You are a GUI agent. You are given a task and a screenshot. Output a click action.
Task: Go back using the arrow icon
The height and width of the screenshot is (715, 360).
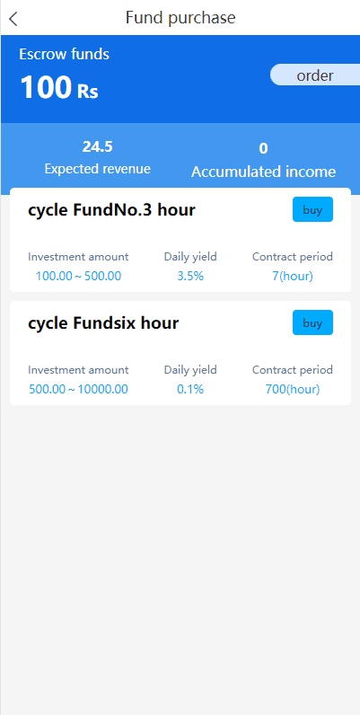pos(13,19)
